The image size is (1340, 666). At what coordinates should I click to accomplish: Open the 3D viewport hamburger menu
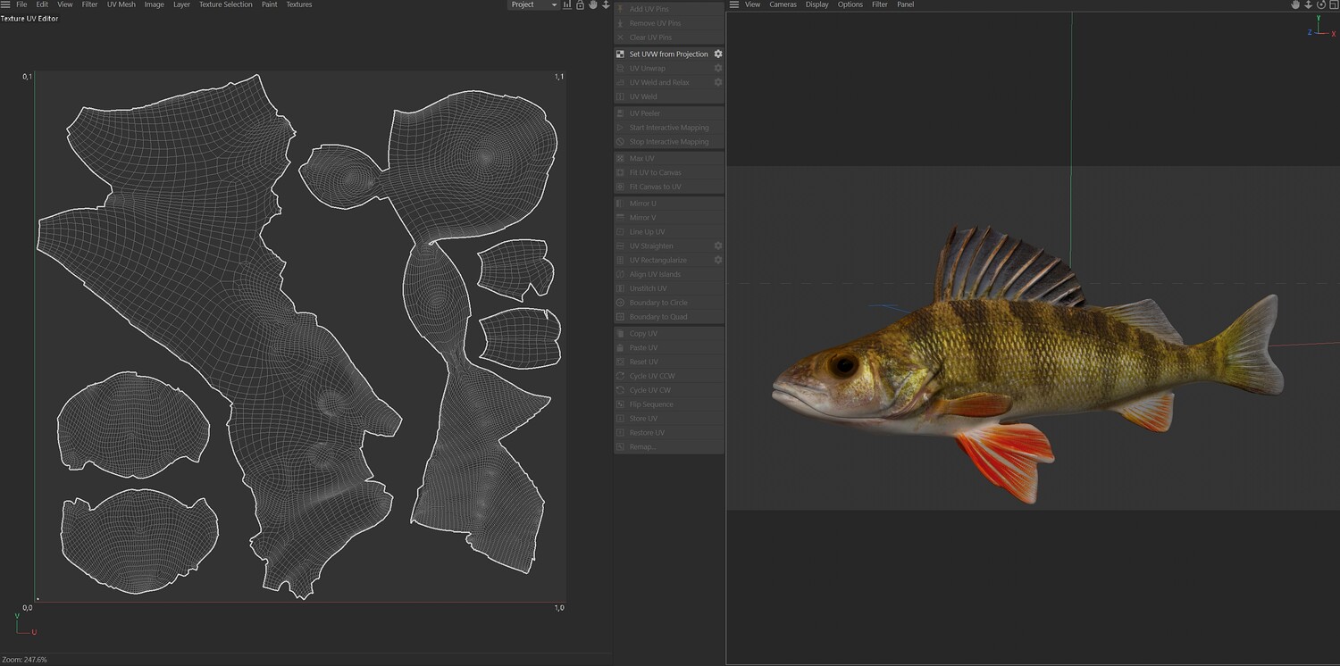click(734, 4)
